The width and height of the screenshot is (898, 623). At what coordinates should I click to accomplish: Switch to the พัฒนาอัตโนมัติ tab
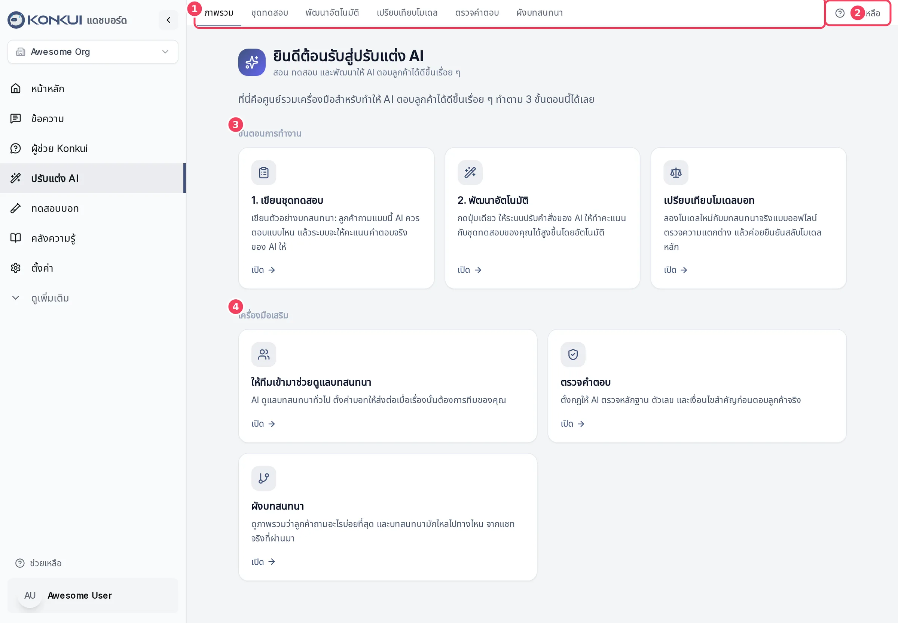(x=332, y=13)
